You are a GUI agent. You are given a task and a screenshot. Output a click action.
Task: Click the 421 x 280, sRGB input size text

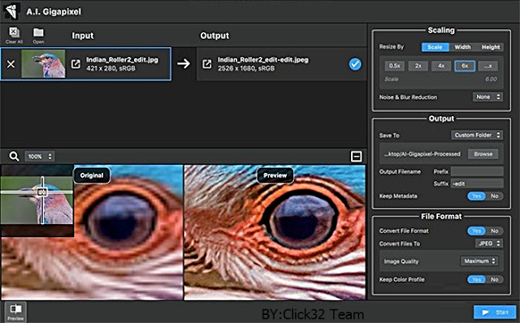point(110,68)
